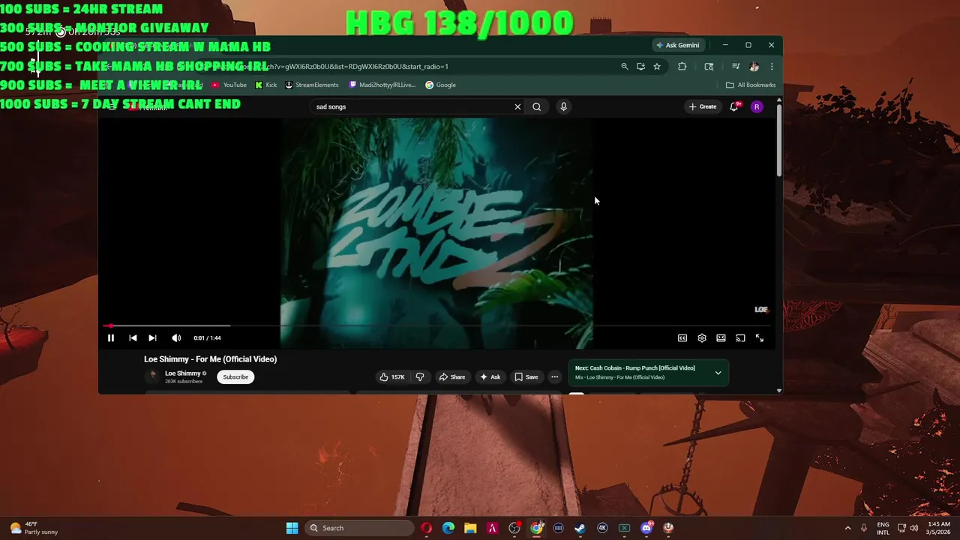The width and height of the screenshot is (960, 540).
Task: Open the Chrome profile avatar
Action: click(x=754, y=66)
